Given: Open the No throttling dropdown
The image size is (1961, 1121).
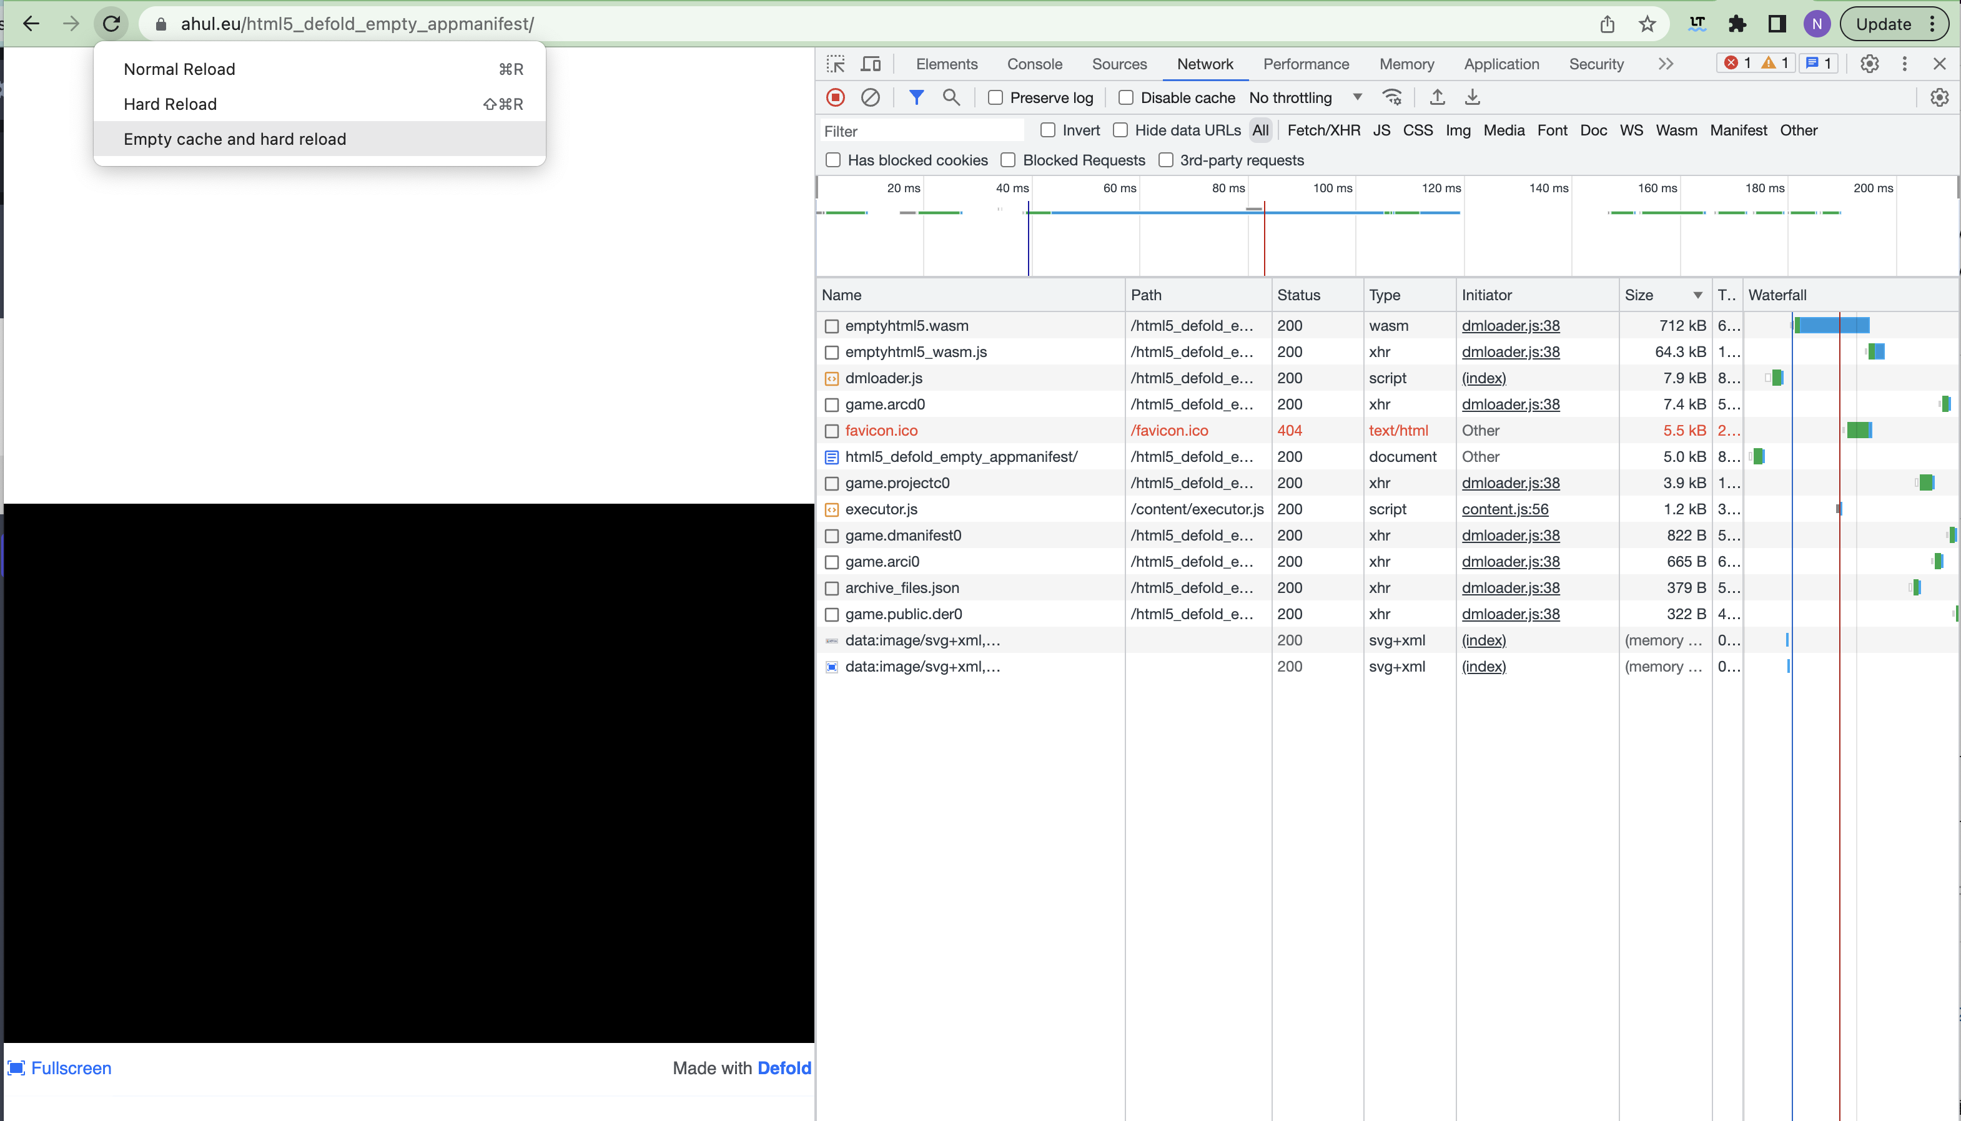Looking at the screenshot, I should point(1305,98).
